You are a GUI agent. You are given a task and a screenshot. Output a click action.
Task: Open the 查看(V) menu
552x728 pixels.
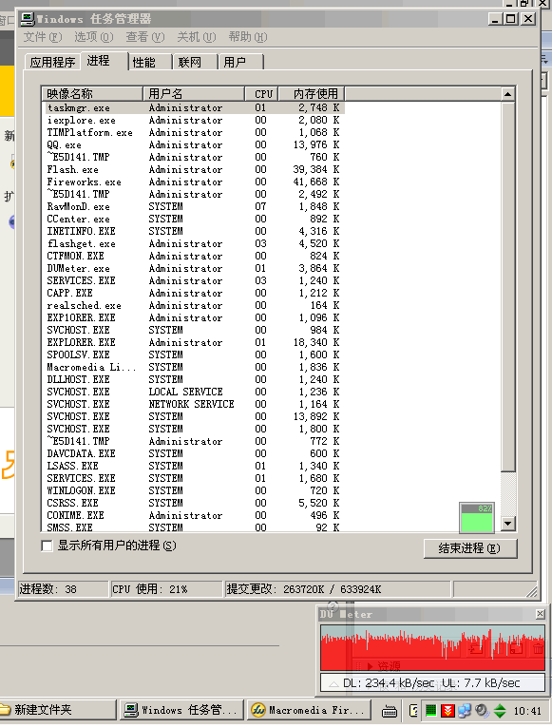pyautogui.click(x=144, y=37)
